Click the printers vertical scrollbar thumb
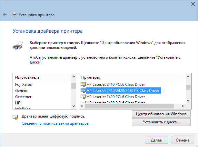 pyautogui.click(x=188, y=87)
